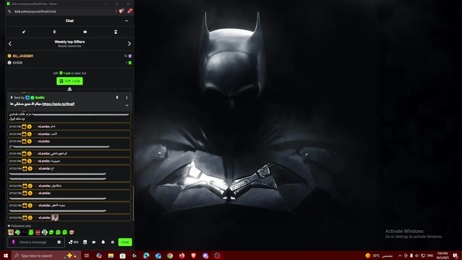The width and height of the screenshot is (462, 260).
Task: Click the kick.com/popout/llnaif/chat address bar
Action: pos(35,12)
